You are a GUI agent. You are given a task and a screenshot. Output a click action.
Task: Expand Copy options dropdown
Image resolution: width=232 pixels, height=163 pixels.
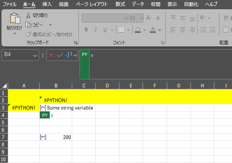tap(50, 25)
